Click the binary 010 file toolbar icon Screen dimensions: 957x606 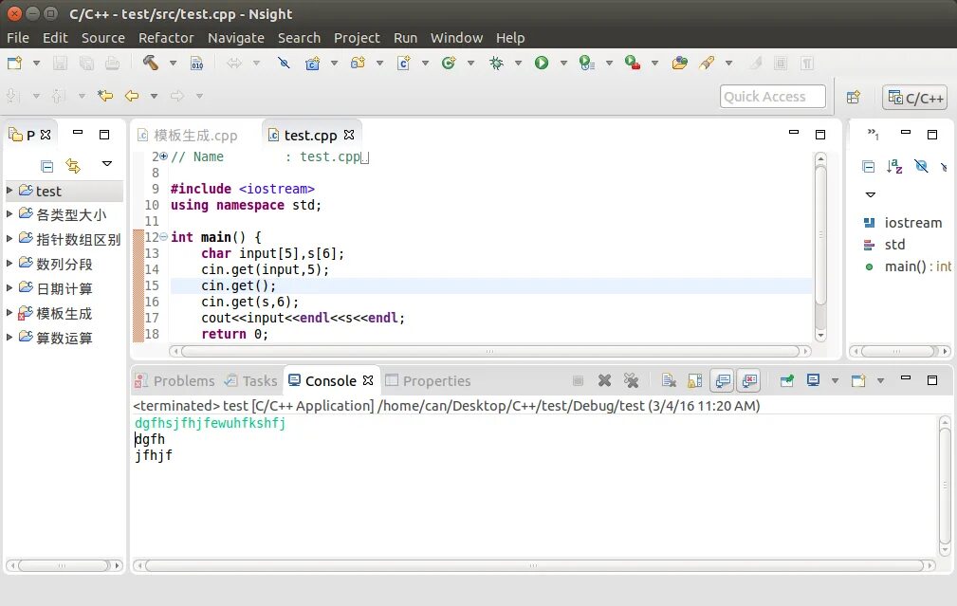[197, 63]
